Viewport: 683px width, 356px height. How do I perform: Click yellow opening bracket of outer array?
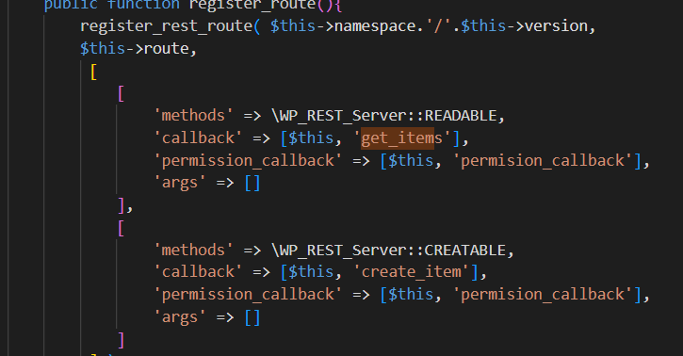[93, 72]
